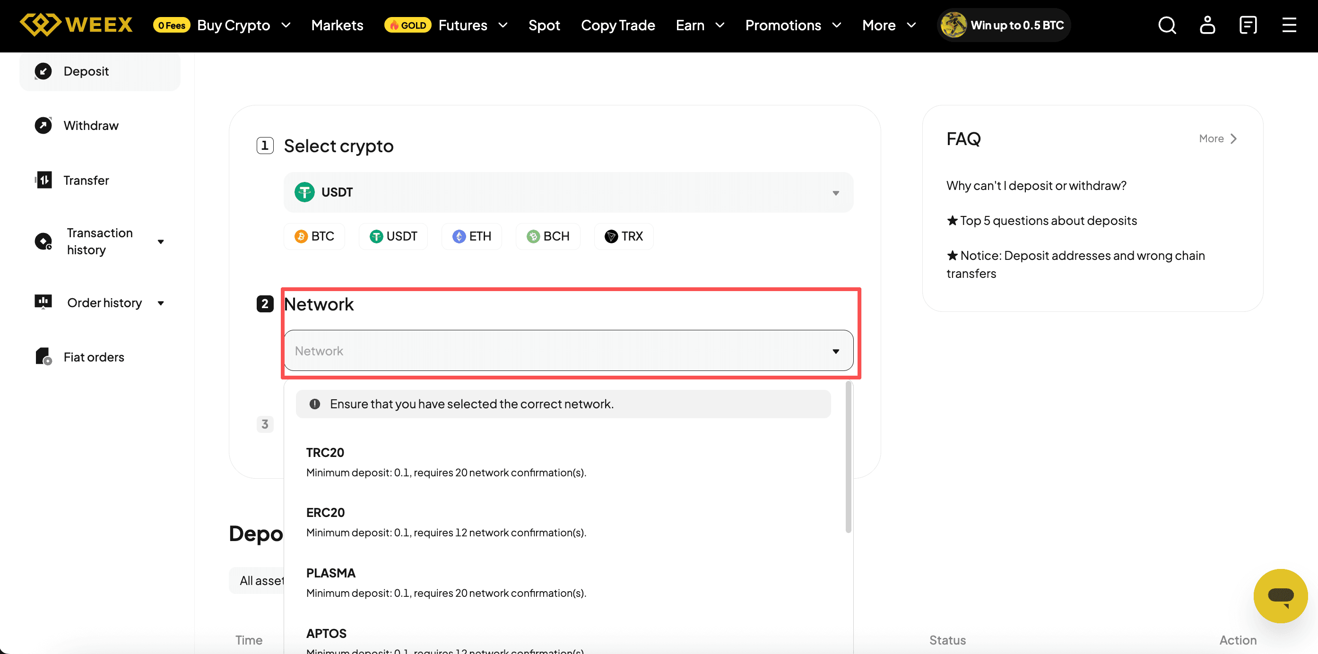Screen dimensions: 1318x654
Task: Open 'Top 5 questions about deposits'
Action: (1042, 220)
